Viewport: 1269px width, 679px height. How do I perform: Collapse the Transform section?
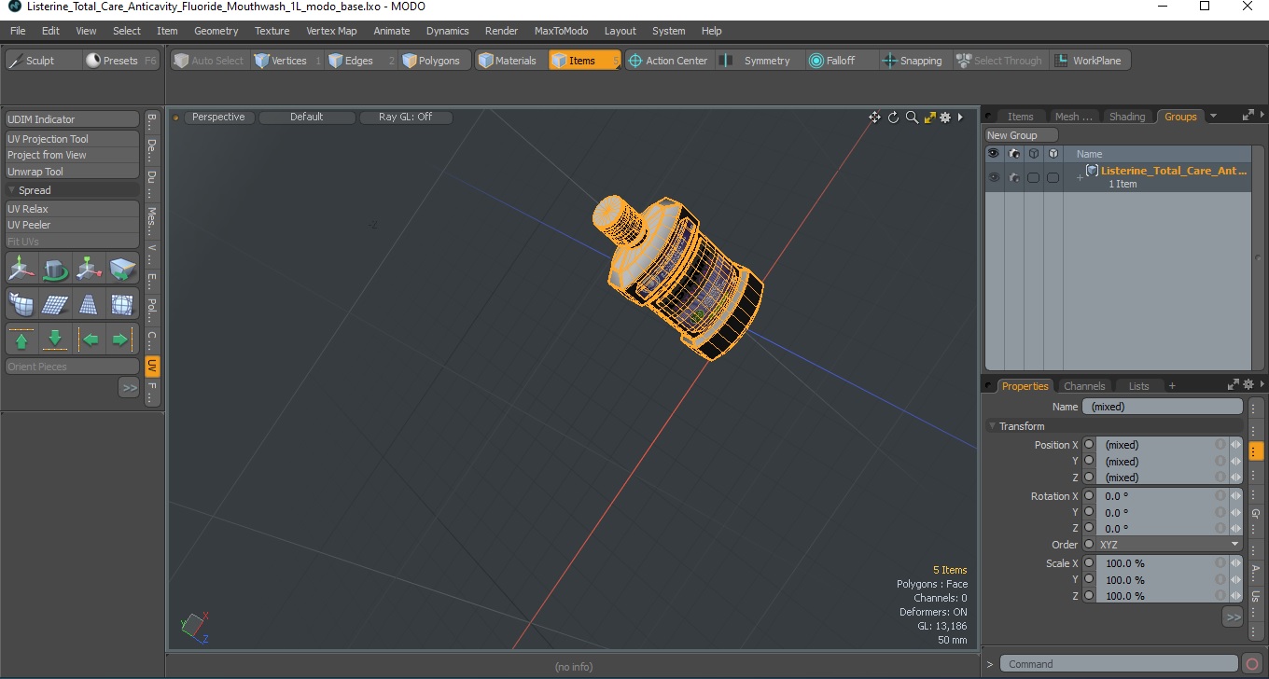pyautogui.click(x=993, y=426)
